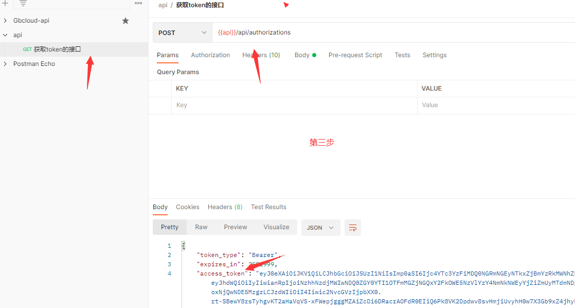Open the JSON response format dropdown
This screenshot has width=575, height=308.
[321, 227]
